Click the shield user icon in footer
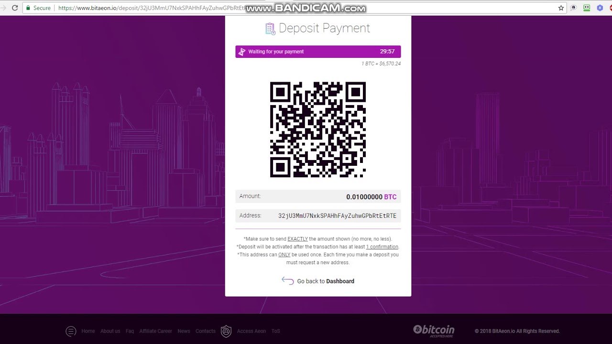612x344 pixels. pos(226,331)
